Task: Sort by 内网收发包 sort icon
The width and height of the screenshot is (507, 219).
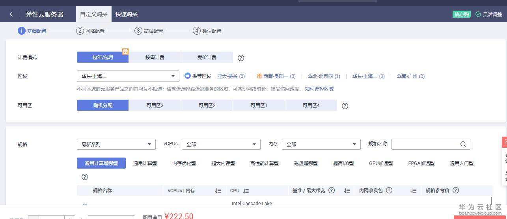Action: pos(414,191)
